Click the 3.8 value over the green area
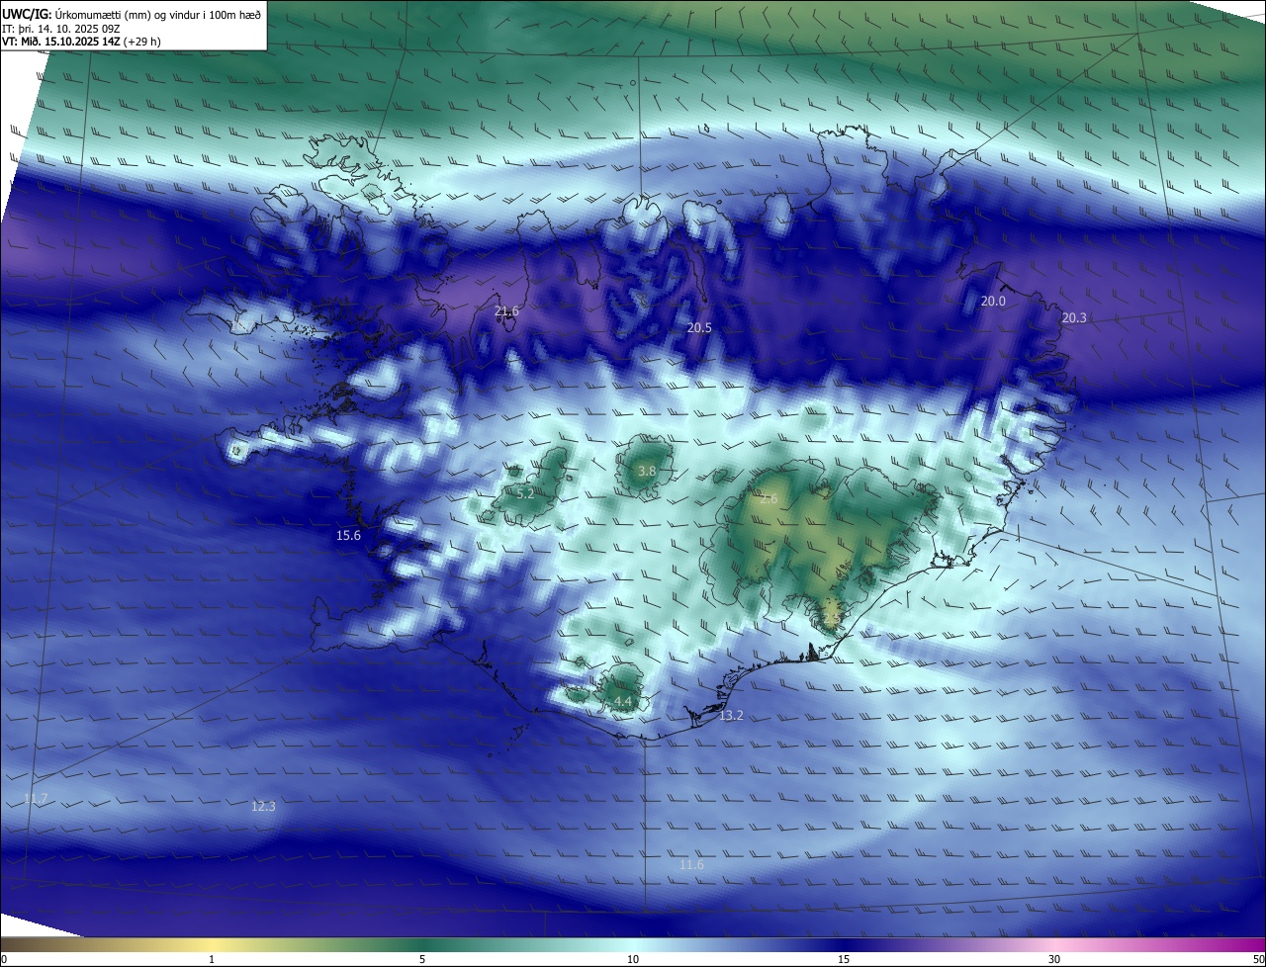 pos(647,472)
